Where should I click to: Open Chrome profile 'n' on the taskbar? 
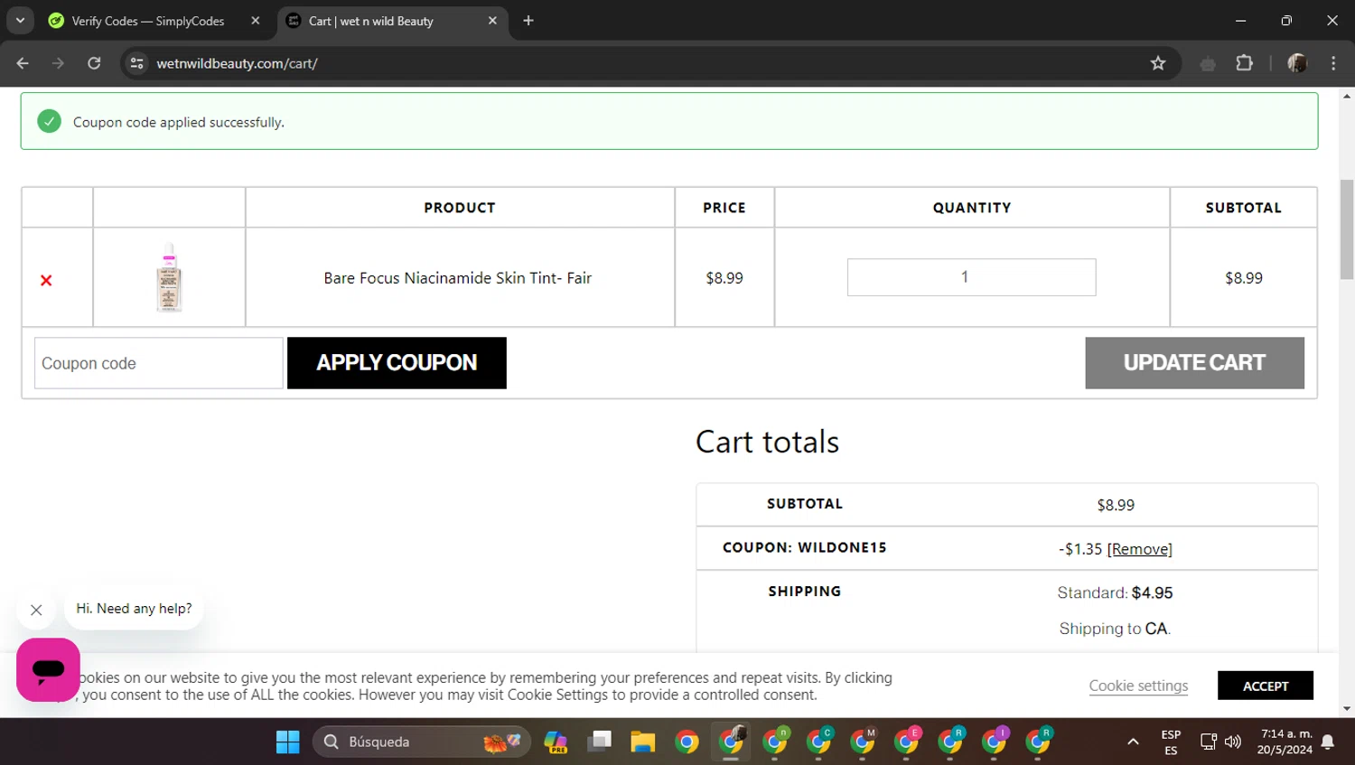pyautogui.click(x=775, y=742)
